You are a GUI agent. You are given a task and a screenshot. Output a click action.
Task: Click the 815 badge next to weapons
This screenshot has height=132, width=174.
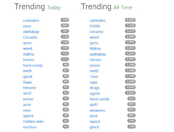pos(132,110)
